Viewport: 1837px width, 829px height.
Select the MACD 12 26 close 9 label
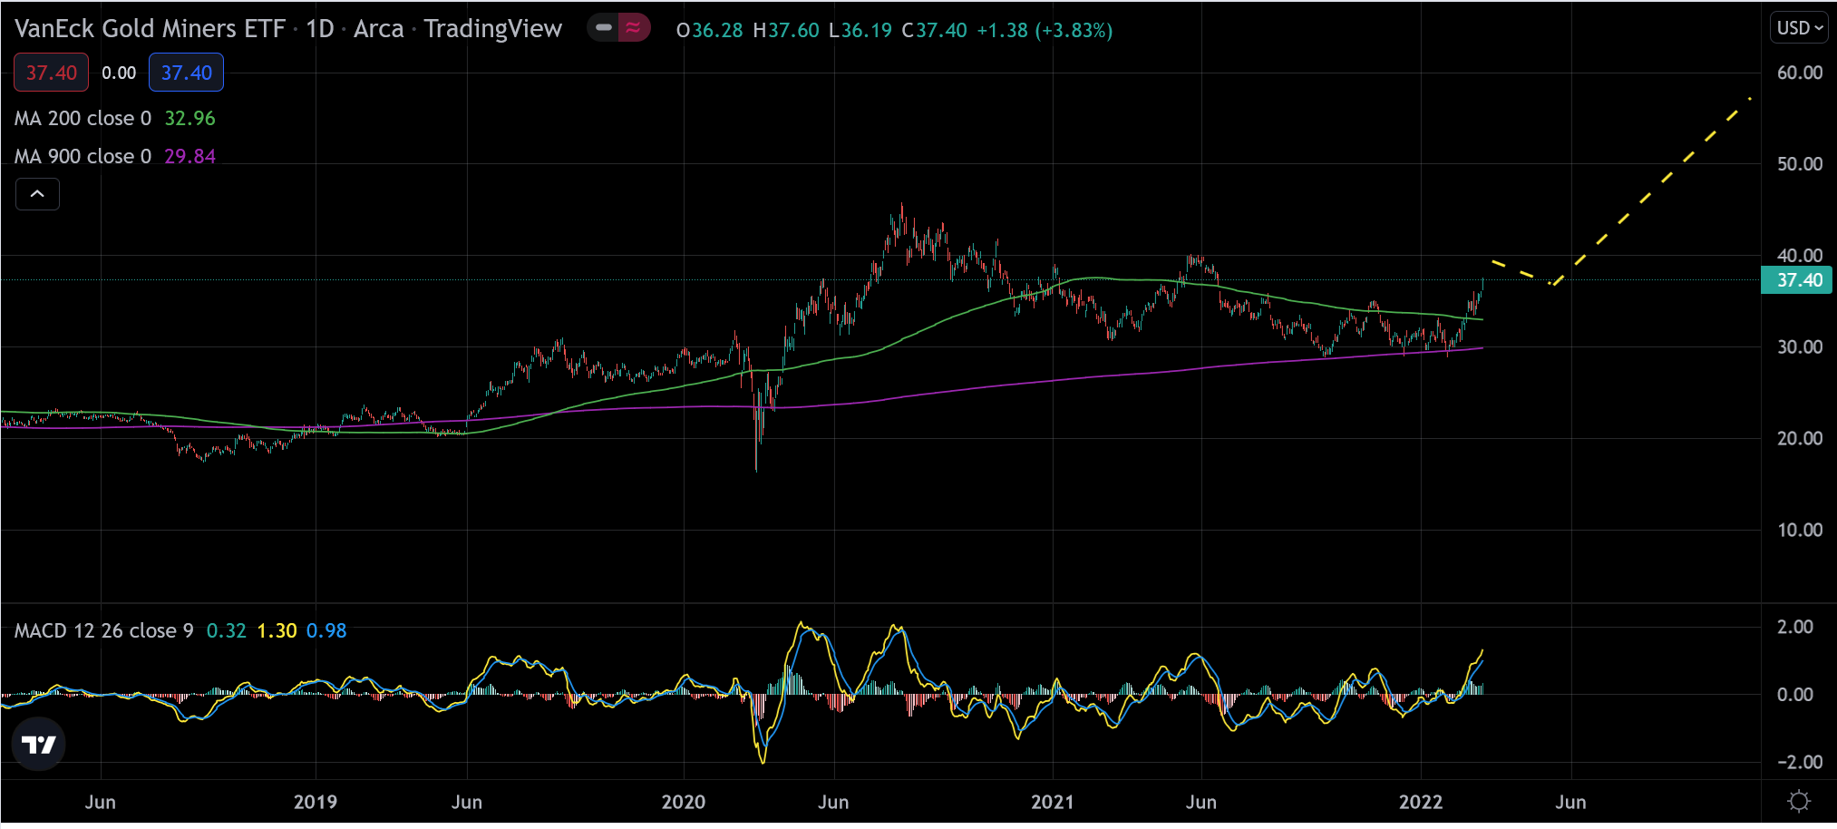point(104,630)
